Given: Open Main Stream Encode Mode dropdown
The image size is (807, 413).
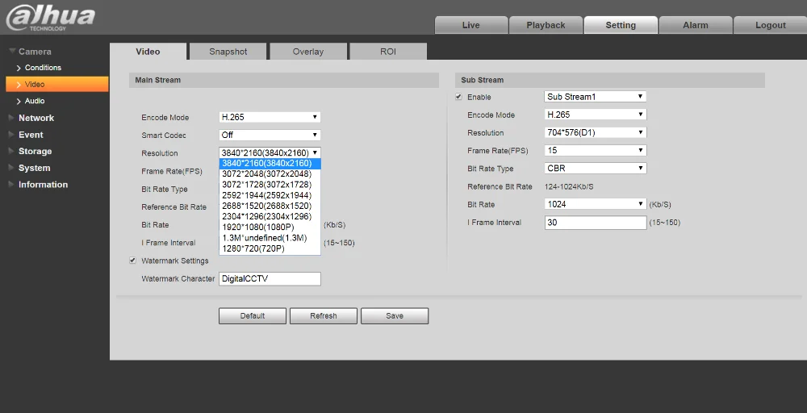Looking at the screenshot, I should pyautogui.click(x=270, y=117).
